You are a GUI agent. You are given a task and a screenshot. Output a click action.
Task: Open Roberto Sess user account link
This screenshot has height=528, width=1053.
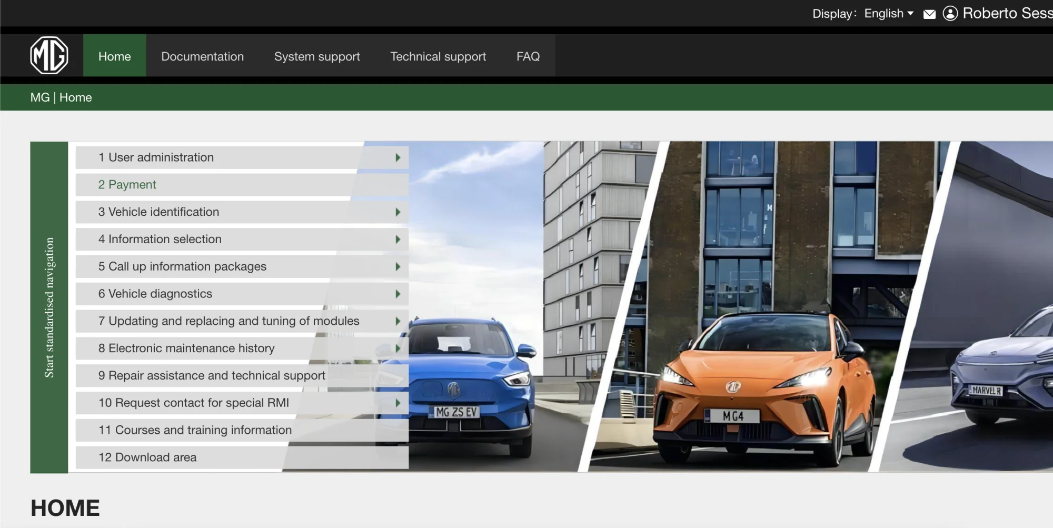(x=1007, y=13)
